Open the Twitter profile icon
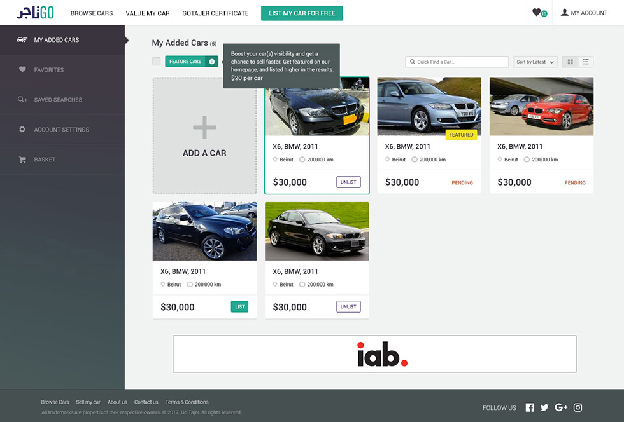Screen dimensions: 624x422 pos(544,407)
